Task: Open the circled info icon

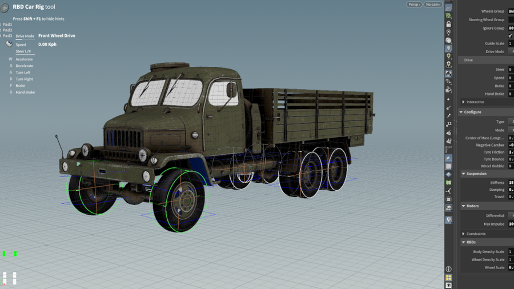Action: 448,269
